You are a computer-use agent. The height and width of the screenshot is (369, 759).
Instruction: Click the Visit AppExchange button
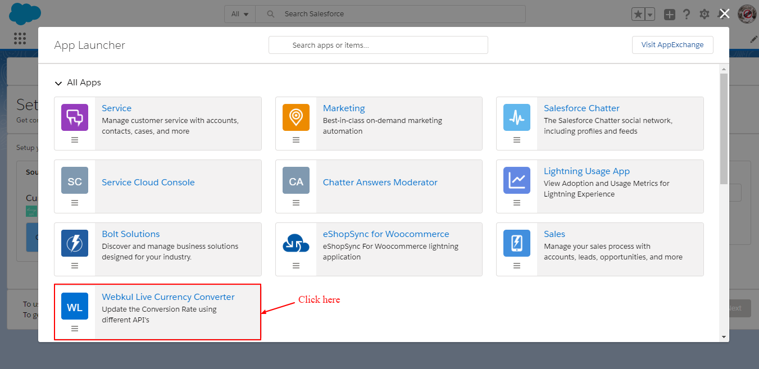point(672,45)
